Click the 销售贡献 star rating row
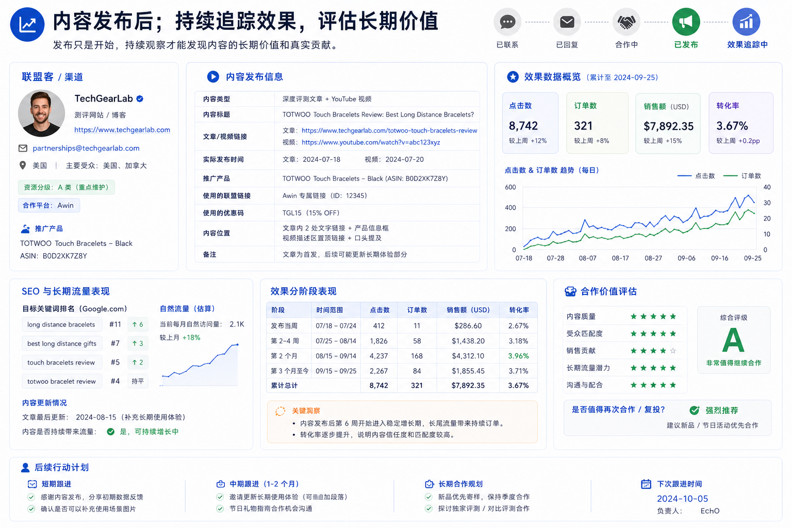The width and height of the screenshot is (792, 528). (622, 351)
